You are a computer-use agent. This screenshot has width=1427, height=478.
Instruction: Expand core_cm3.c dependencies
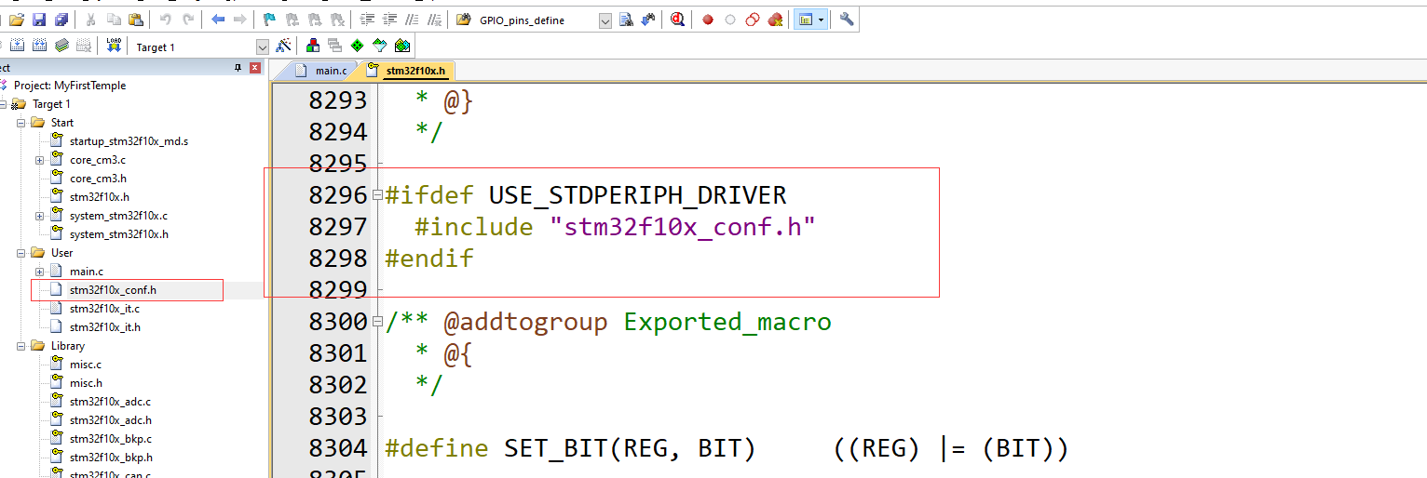pos(40,160)
